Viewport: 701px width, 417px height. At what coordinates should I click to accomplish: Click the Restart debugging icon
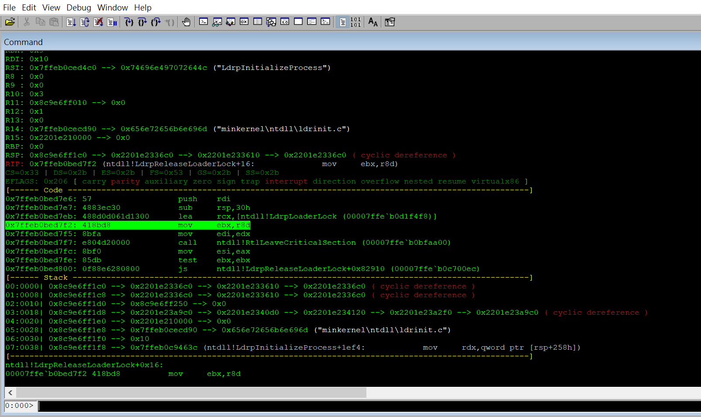pyautogui.click(x=85, y=22)
